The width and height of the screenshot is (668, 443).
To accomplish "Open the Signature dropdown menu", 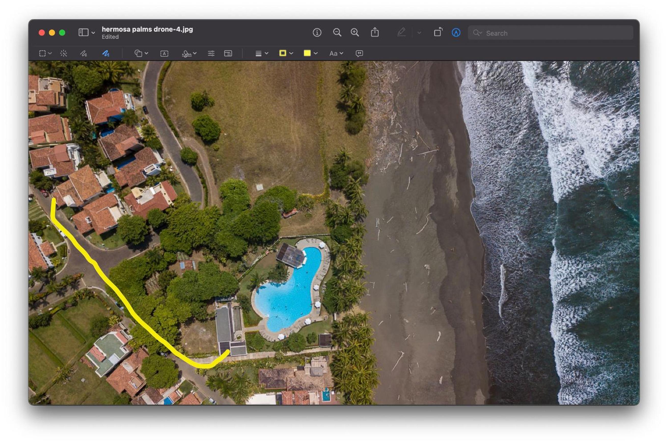I will tap(189, 53).
